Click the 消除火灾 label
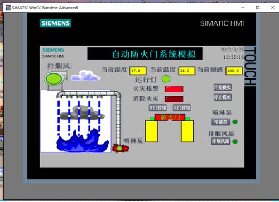This screenshot has height=202, width=279. point(146,98)
